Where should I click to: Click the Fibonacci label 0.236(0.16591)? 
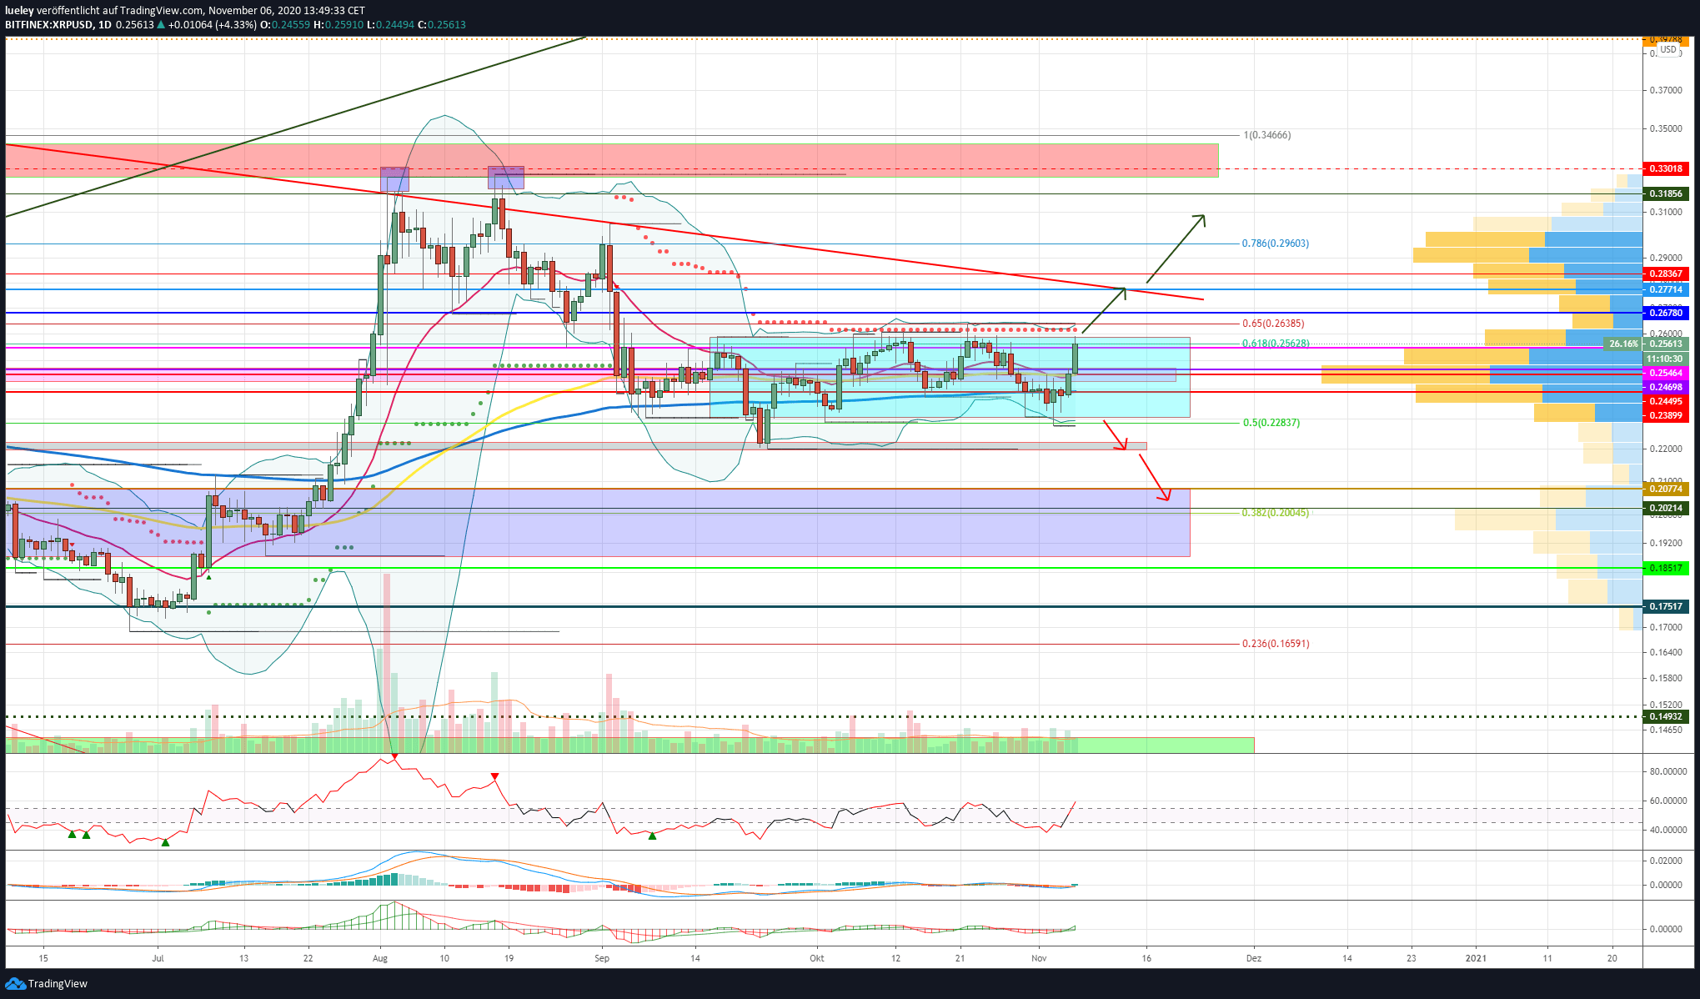coord(1276,644)
